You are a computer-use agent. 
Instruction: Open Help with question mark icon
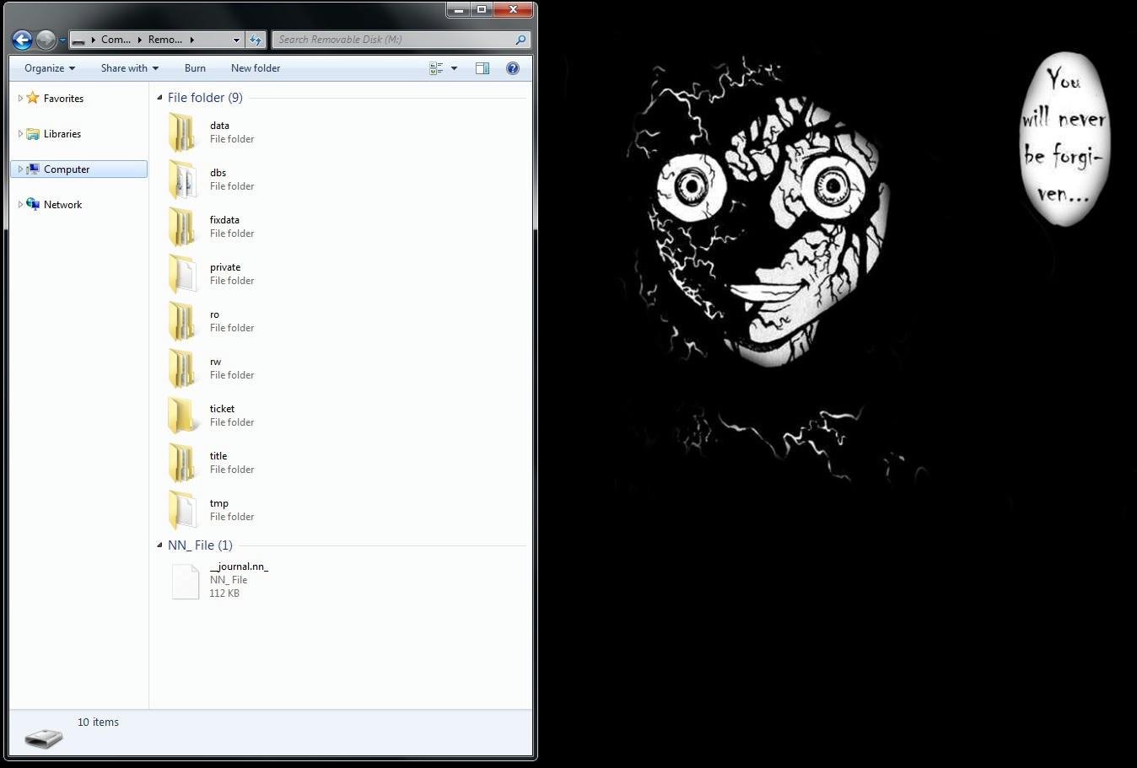[x=513, y=68]
